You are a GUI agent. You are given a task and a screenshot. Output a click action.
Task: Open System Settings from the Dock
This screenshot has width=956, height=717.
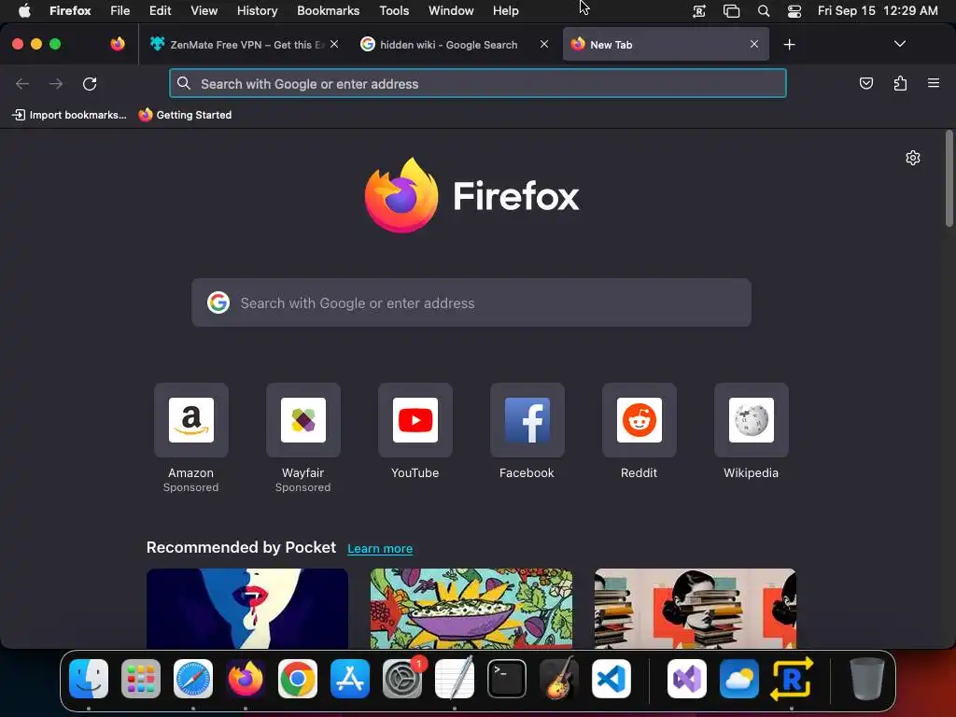click(x=402, y=679)
